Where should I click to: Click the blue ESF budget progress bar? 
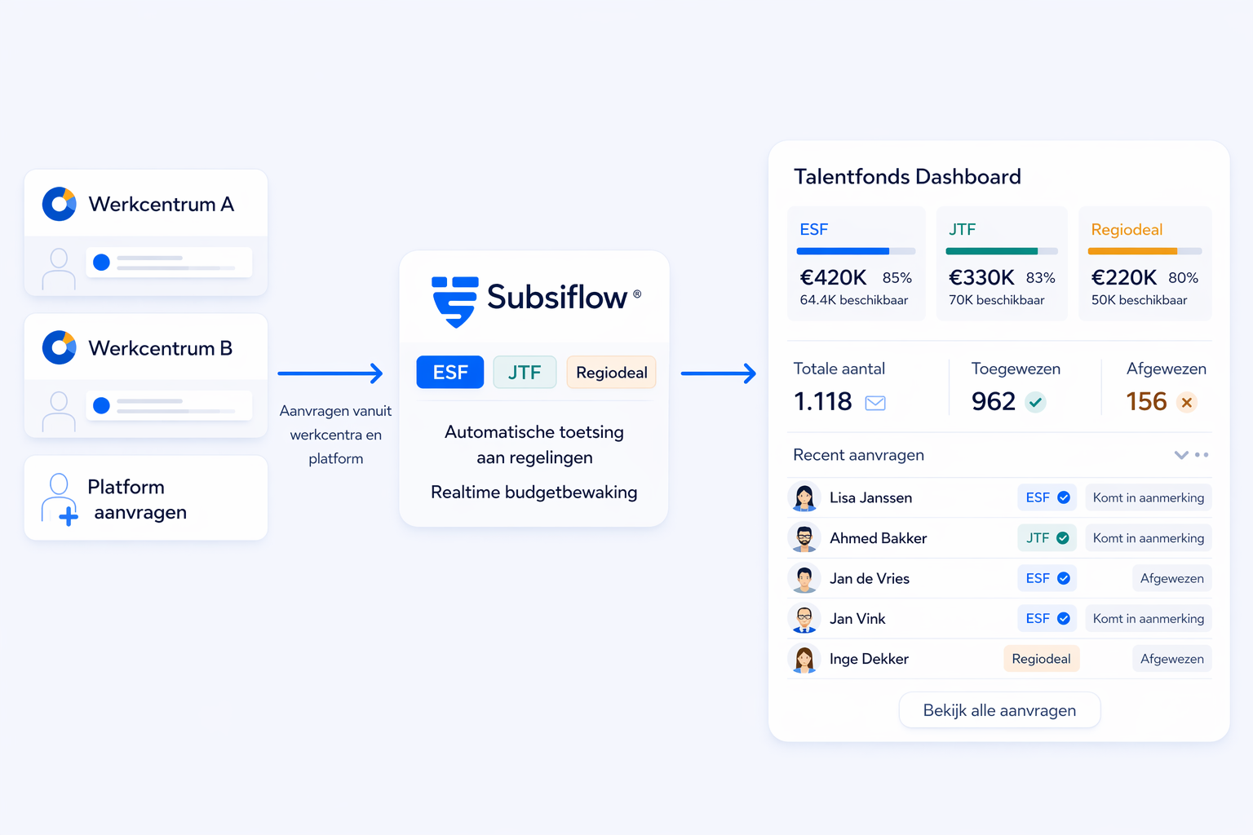click(x=856, y=251)
